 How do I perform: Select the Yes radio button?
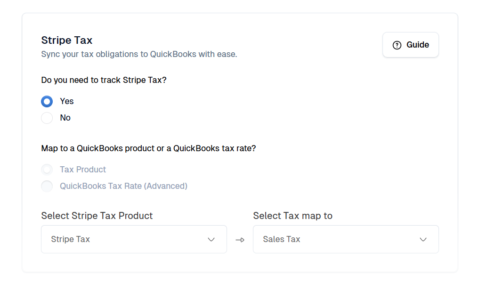(x=47, y=101)
